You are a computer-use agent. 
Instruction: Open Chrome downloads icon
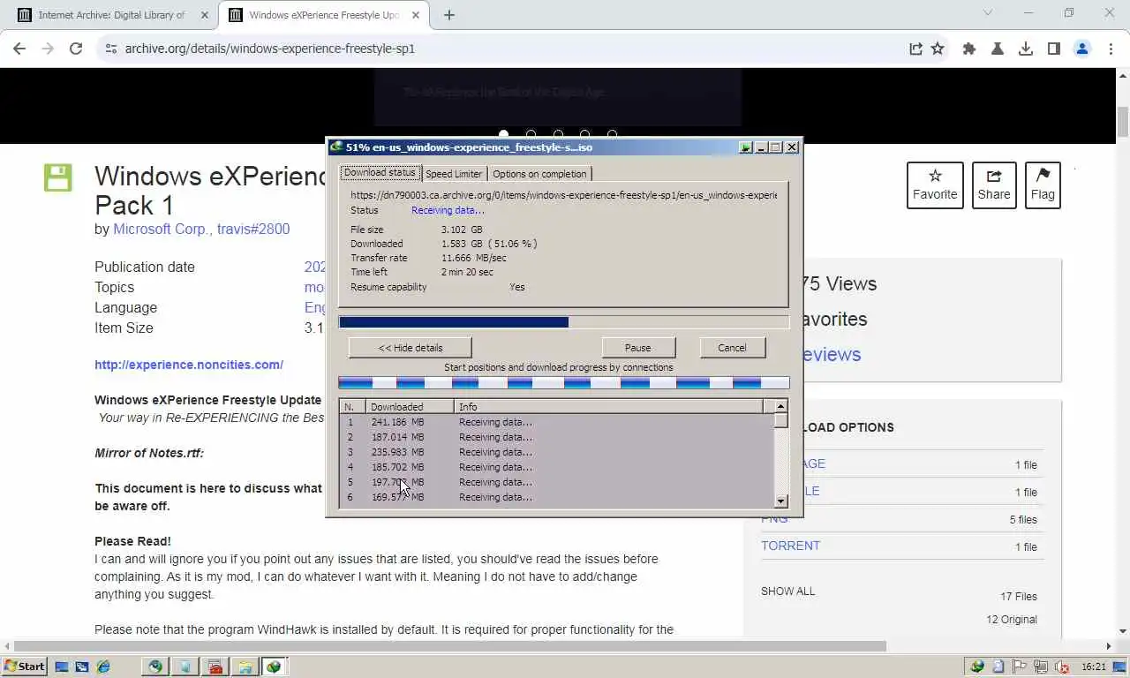pyautogui.click(x=1026, y=49)
